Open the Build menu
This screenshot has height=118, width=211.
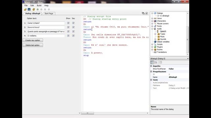pyautogui.click(x=39, y=6)
